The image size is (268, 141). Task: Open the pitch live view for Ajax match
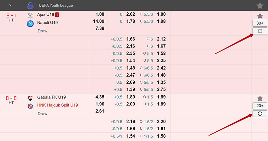click(260, 31)
